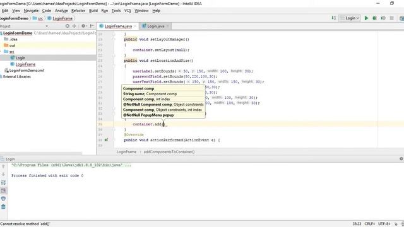Click the CRLF line separator in status bar
This screenshot has height=227, width=404.
[369, 224]
